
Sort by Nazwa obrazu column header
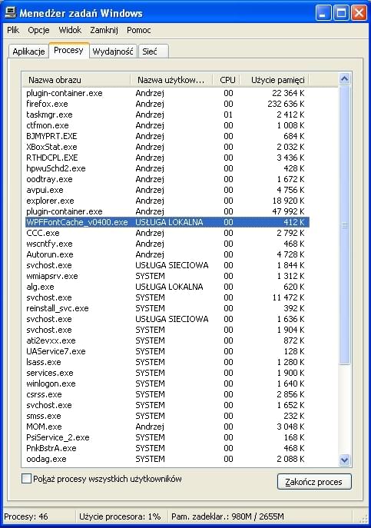(x=76, y=80)
